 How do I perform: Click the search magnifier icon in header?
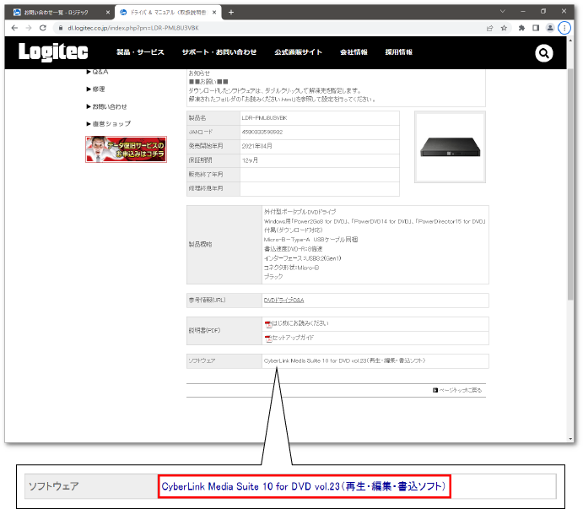click(x=544, y=53)
